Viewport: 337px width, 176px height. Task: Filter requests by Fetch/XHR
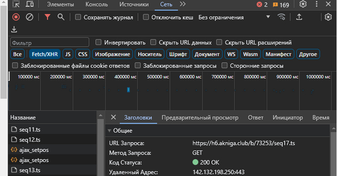point(45,54)
